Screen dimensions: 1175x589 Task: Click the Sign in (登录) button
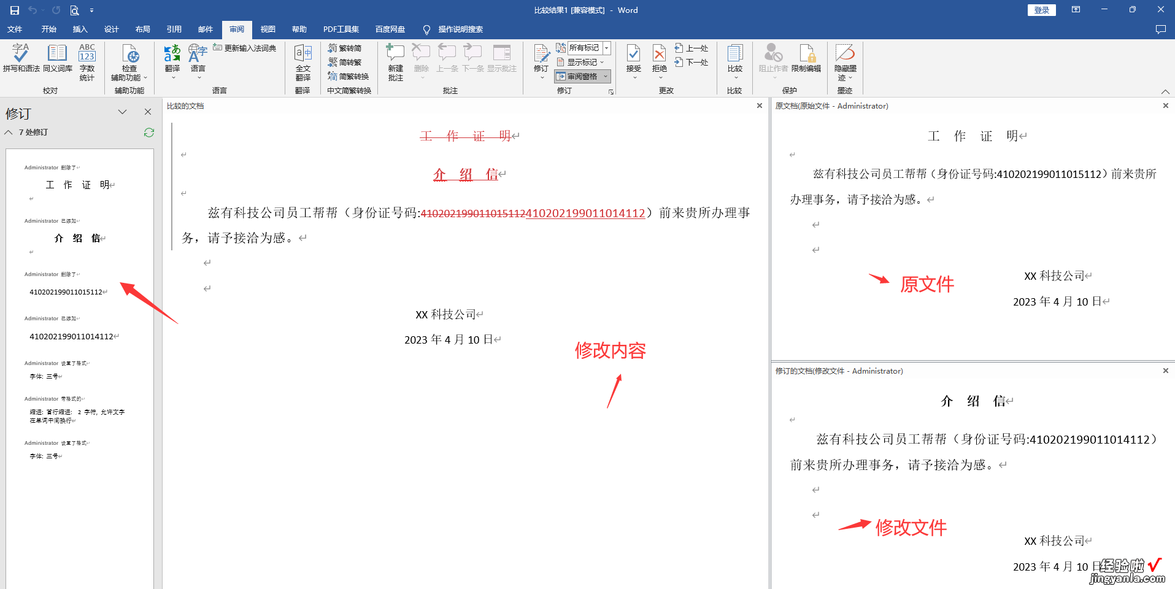[1042, 10]
